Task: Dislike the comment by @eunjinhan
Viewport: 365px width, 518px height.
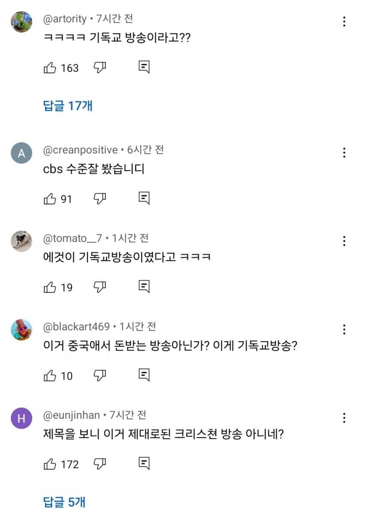Action: (100, 464)
